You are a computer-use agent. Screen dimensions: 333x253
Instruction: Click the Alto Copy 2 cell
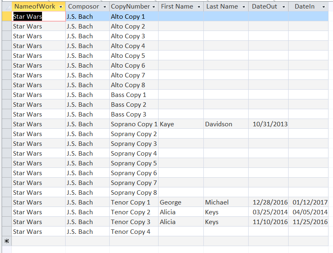(134, 26)
